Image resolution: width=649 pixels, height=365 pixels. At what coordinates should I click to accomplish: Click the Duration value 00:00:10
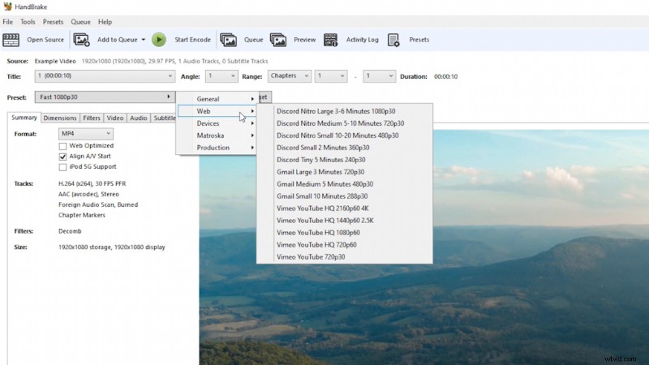[x=445, y=76]
